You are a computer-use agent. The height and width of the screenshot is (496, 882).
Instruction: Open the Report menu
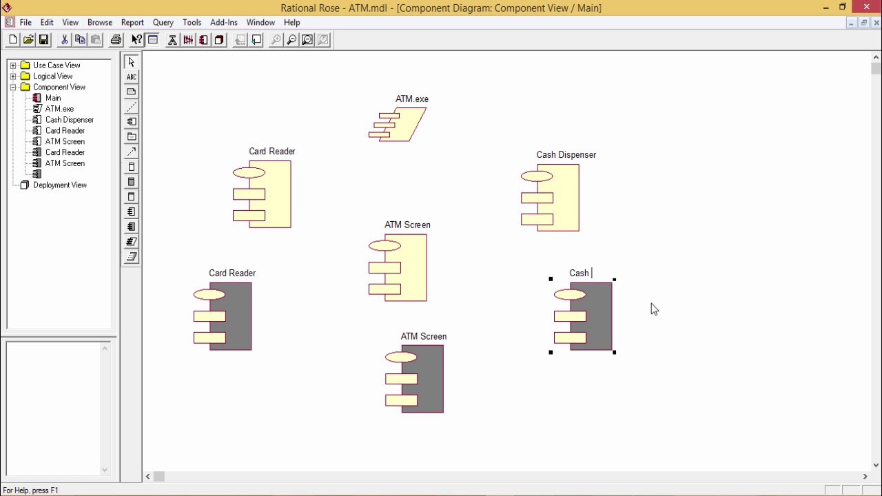coord(132,23)
